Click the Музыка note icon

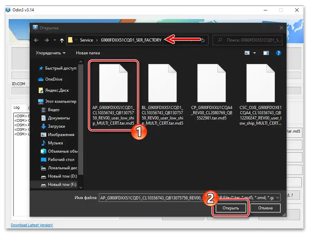pyautogui.click(x=43, y=143)
